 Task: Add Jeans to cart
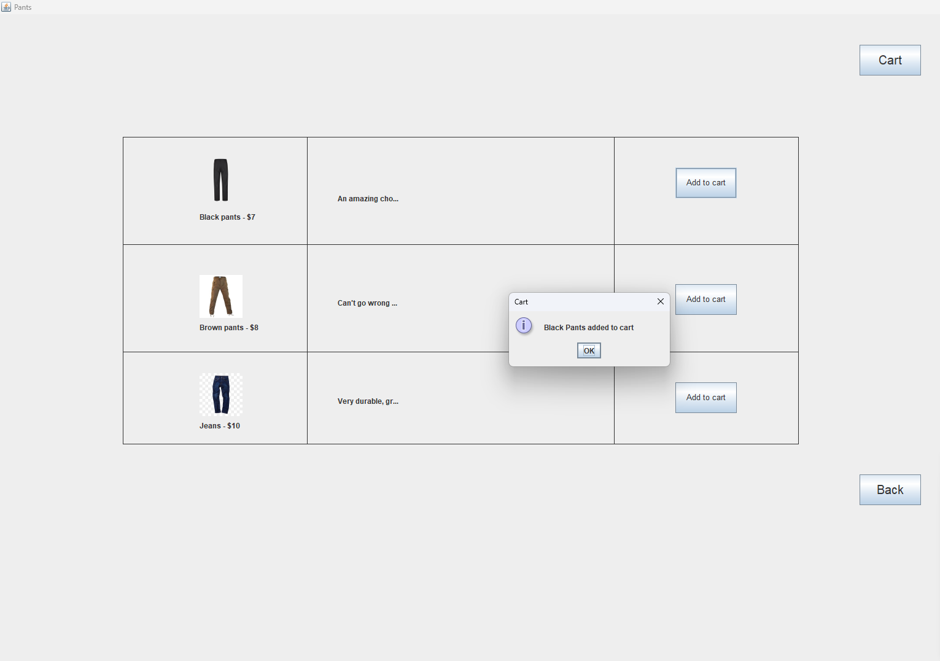coord(706,398)
